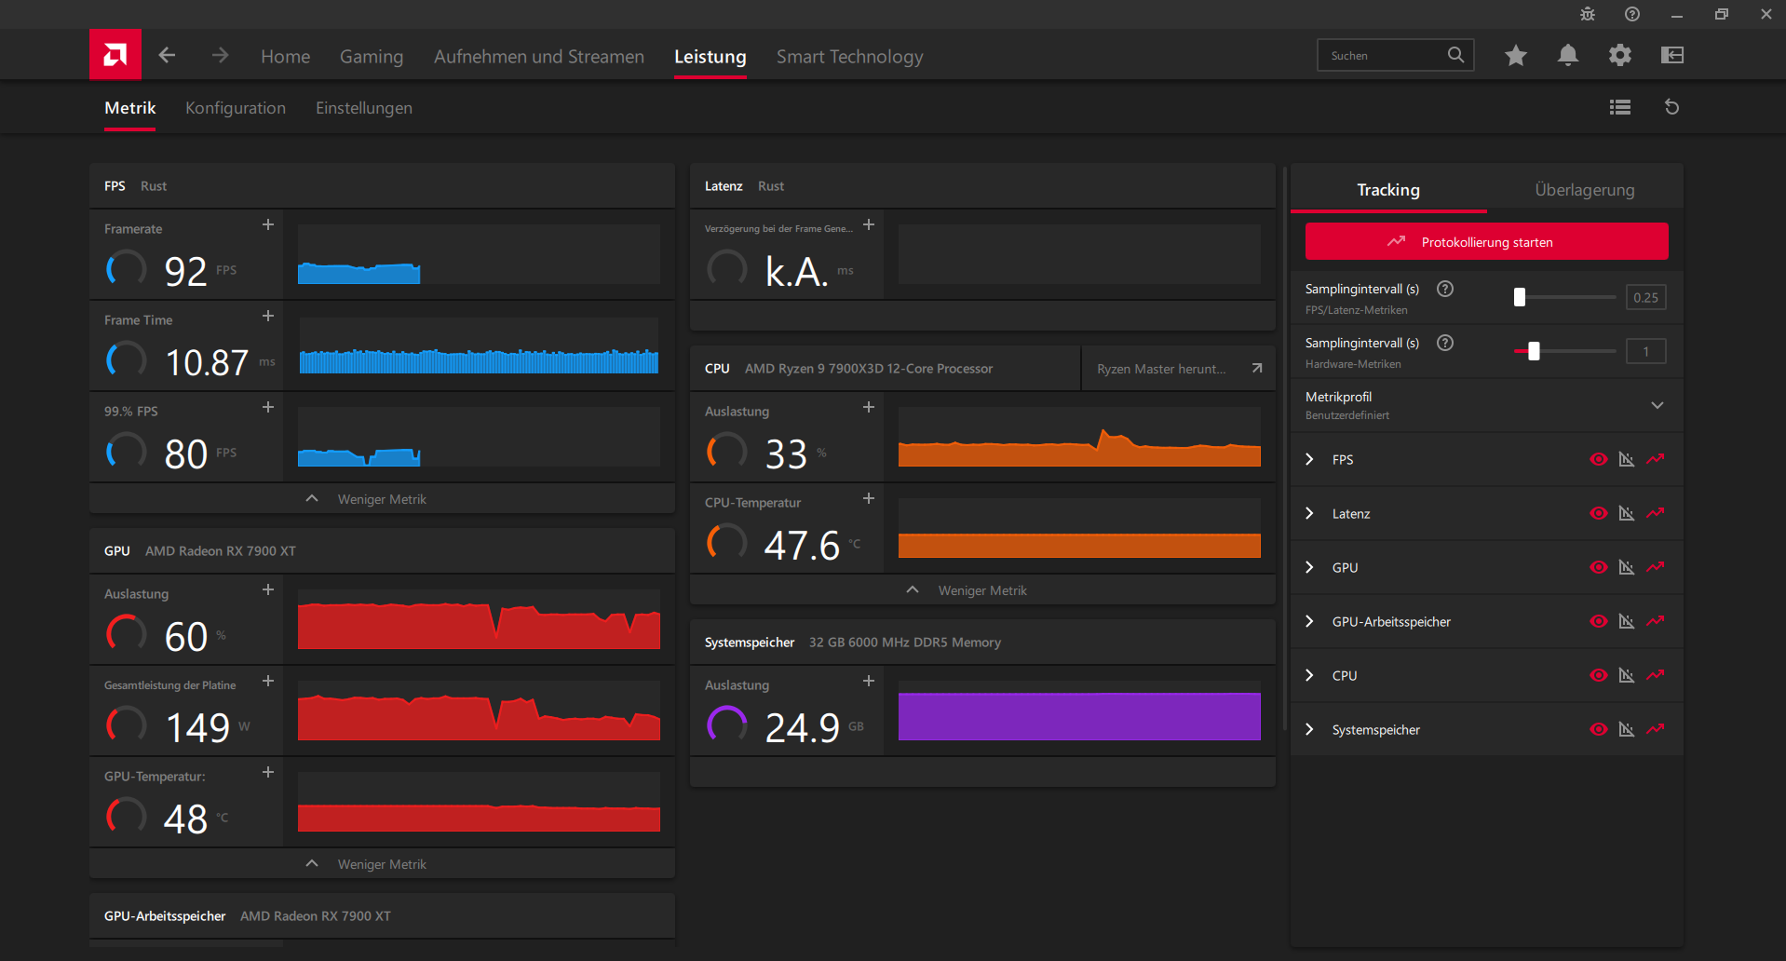
Task: Open Smart Technology tab
Action: [x=850, y=57]
